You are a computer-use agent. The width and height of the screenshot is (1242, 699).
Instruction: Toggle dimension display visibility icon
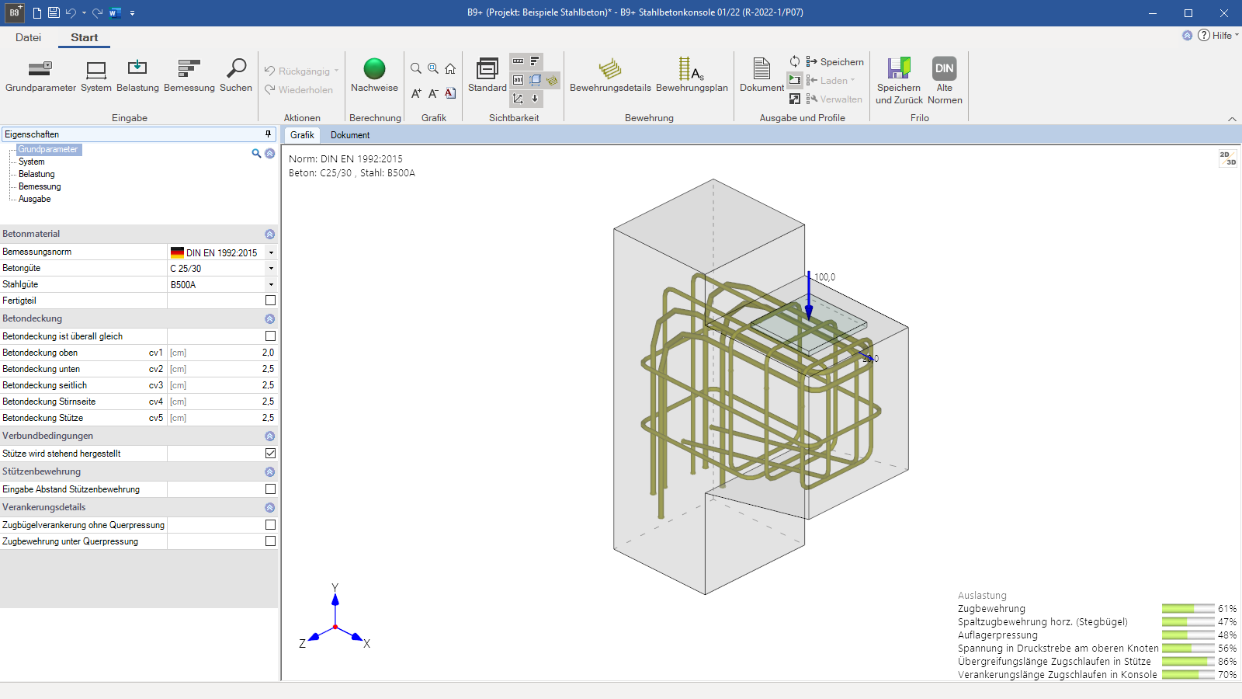coord(518,61)
